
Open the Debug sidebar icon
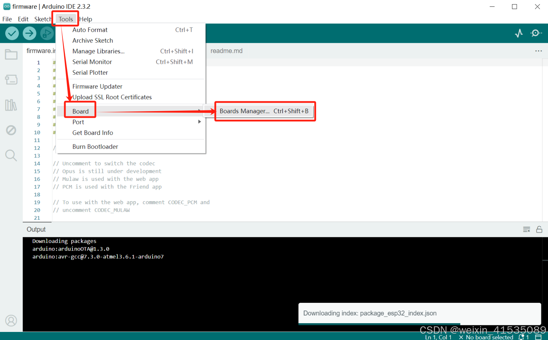tap(11, 130)
